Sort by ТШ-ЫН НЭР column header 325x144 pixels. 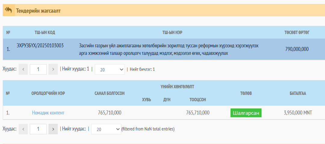tap(172, 32)
